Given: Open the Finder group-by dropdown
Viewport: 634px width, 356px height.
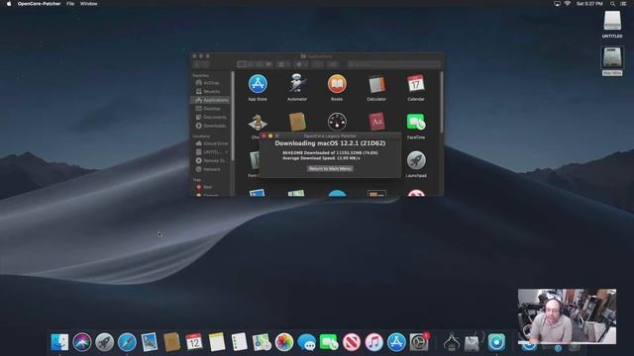Looking at the screenshot, I should coord(283,64).
